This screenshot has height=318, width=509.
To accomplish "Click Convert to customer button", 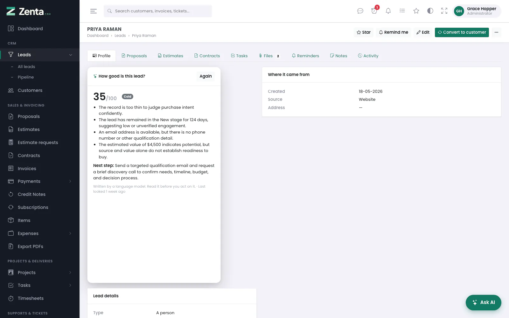I will coord(462,32).
